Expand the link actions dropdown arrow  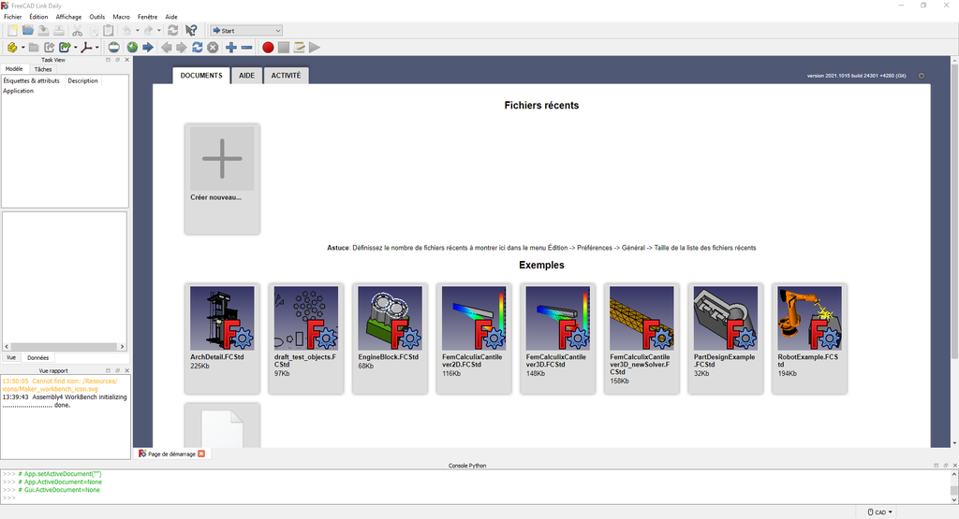click(x=75, y=47)
